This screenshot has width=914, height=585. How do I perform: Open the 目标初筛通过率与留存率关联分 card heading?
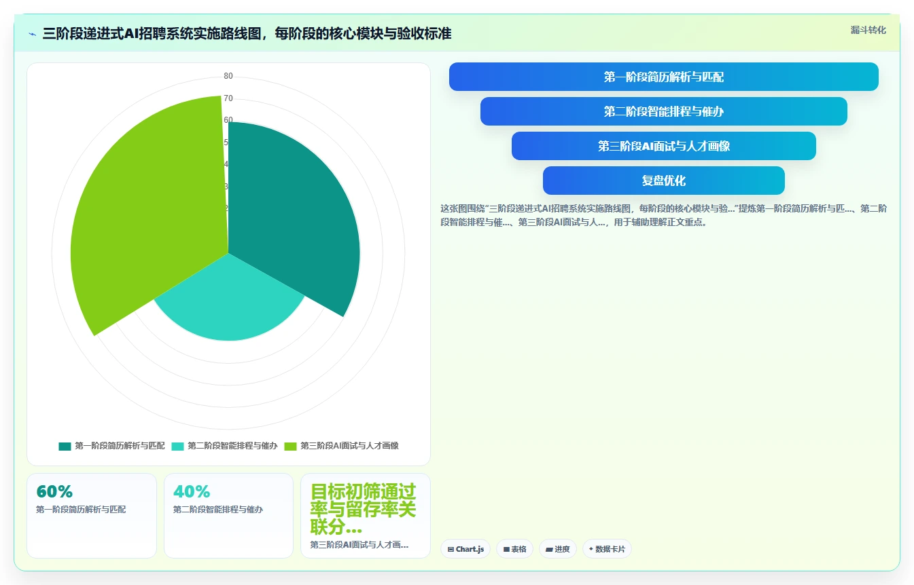(x=363, y=509)
